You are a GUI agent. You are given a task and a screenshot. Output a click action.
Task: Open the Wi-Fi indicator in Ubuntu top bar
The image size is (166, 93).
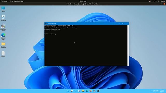point(154,1)
